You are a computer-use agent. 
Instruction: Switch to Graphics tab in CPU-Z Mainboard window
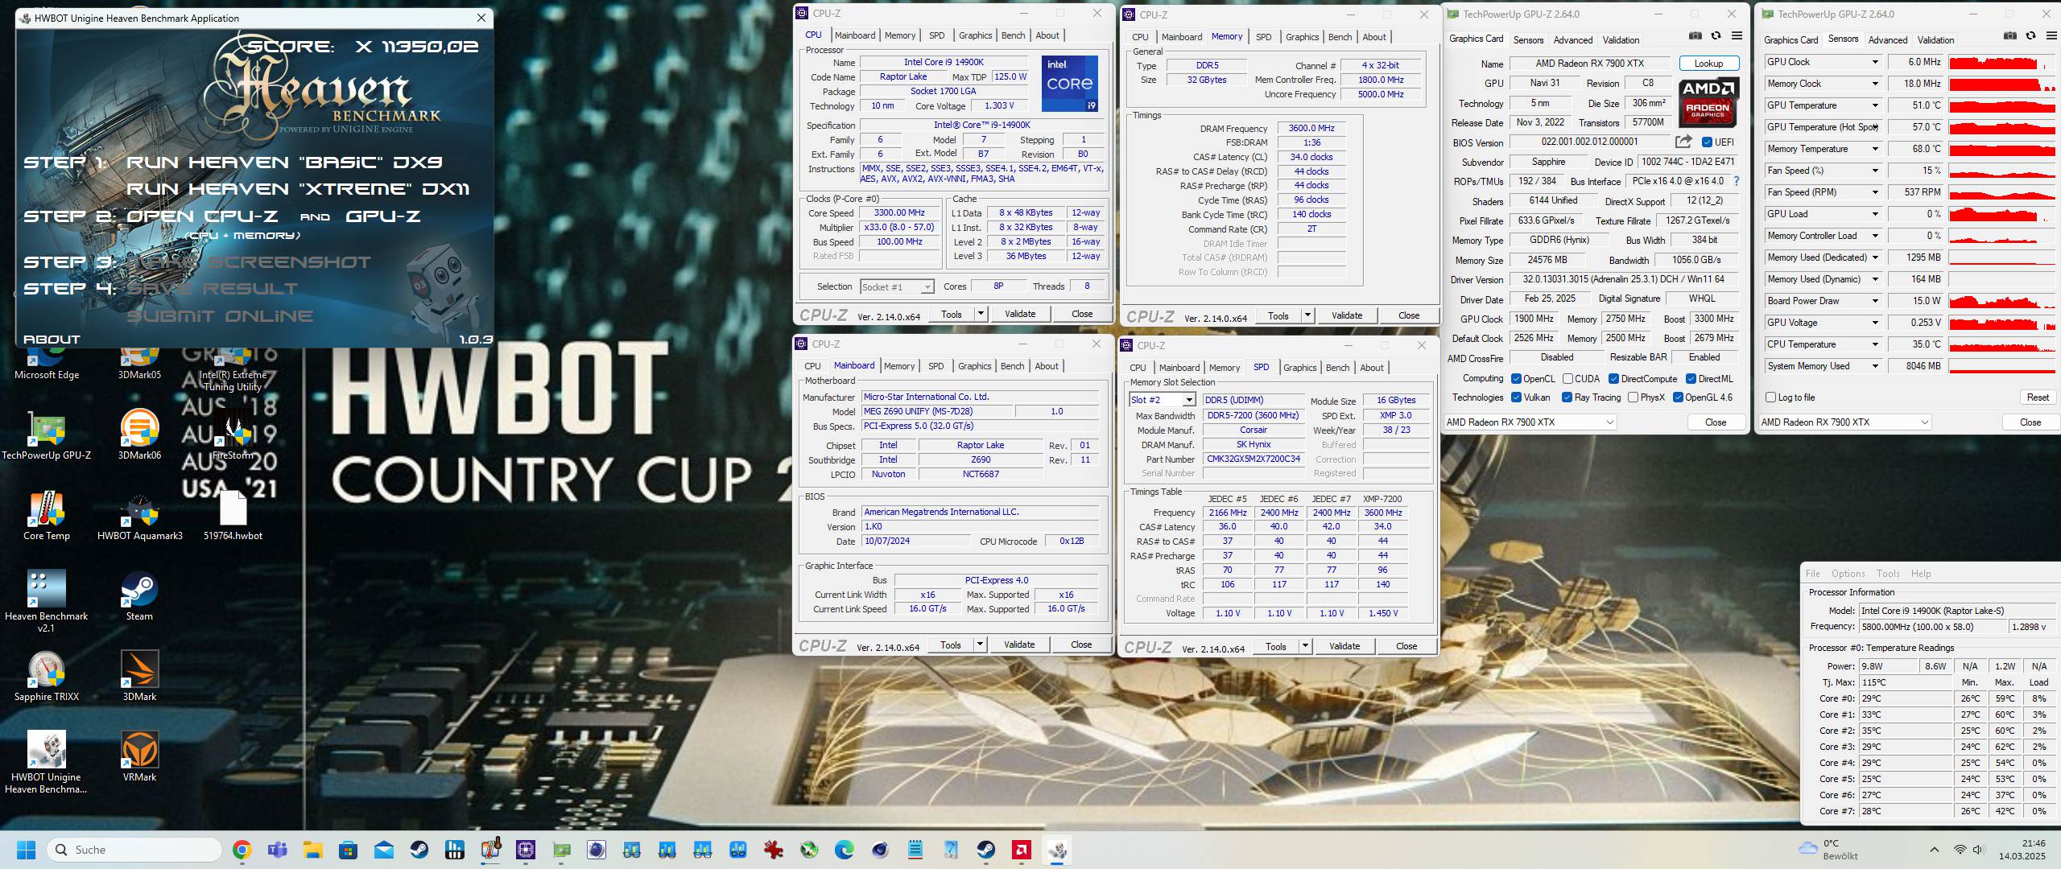974,366
